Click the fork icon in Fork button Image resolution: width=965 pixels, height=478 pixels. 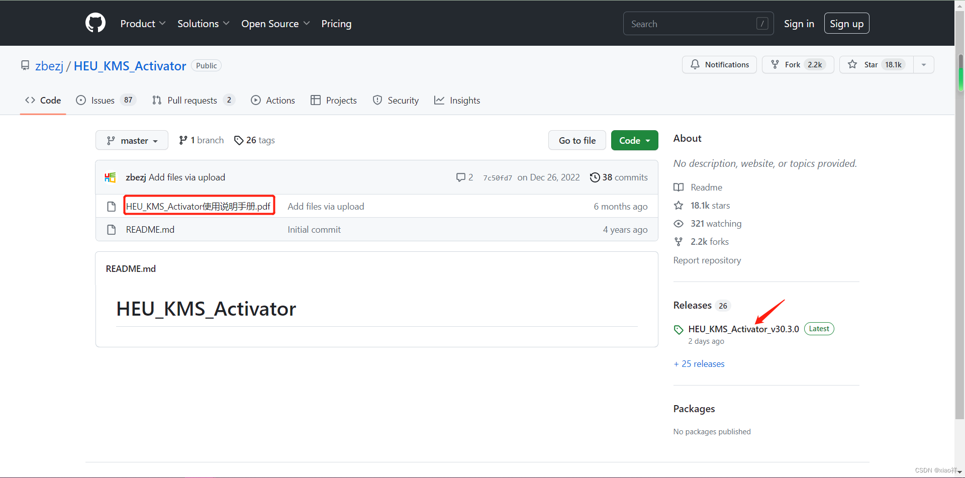pyautogui.click(x=775, y=64)
